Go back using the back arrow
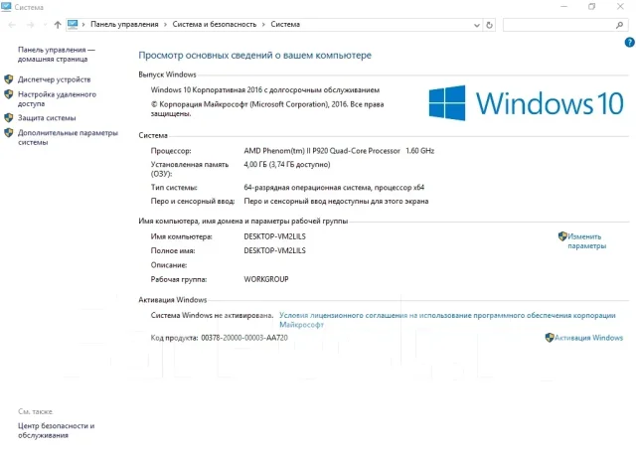Viewport: 636px width, 452px height. tap(12, 25)
